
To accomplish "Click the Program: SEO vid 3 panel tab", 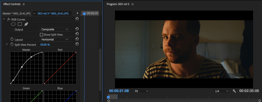I will [x=118, y=4].
